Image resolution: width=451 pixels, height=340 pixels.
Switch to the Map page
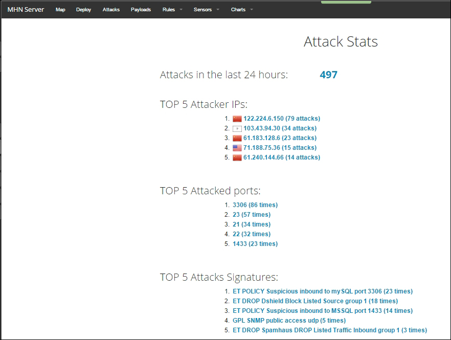pyautogui.click(x=60, y=9)
